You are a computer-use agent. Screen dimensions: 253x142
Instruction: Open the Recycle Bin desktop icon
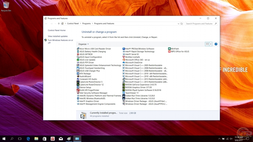[x=6, y=7]
